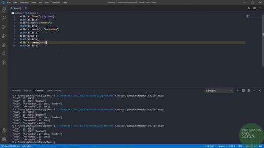
Task: Open the Run menu
Action: coord(47,2)
